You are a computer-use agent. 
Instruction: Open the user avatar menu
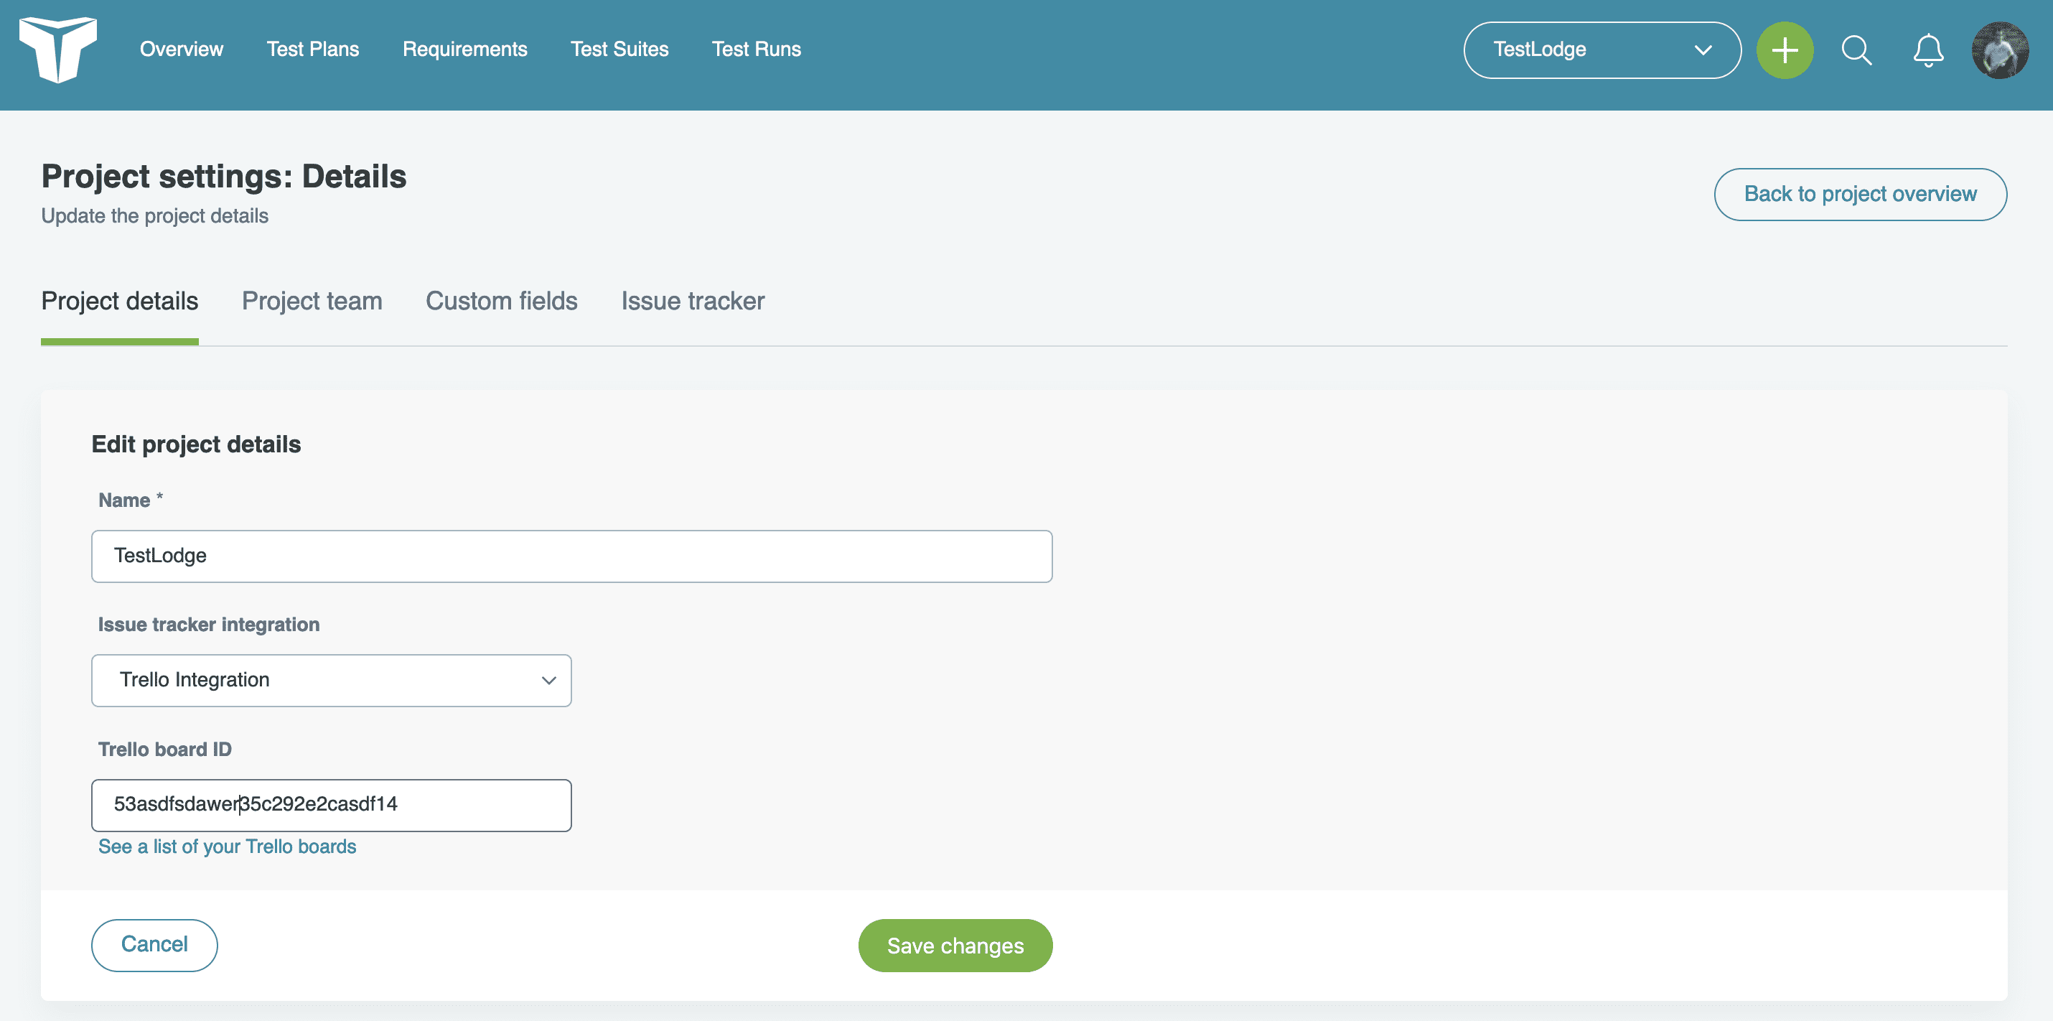click(x=2000, y=50)
